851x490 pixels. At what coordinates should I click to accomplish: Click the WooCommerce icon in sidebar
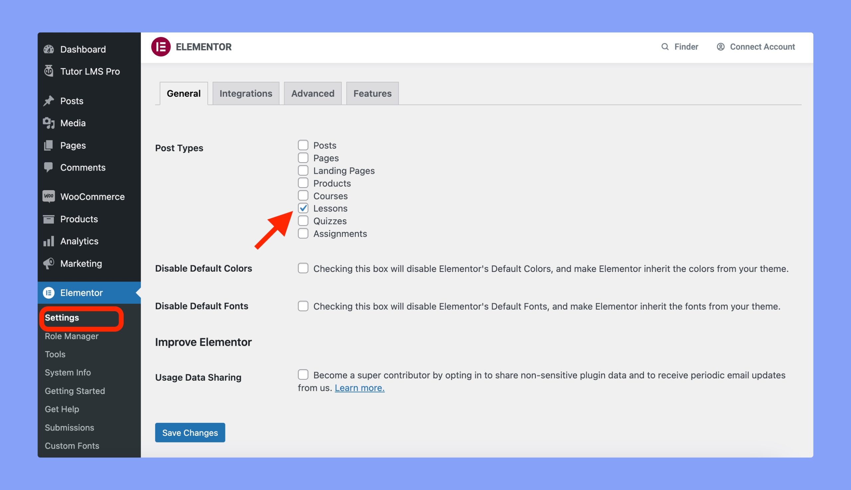pyautogui.click(x=49, y=196)
